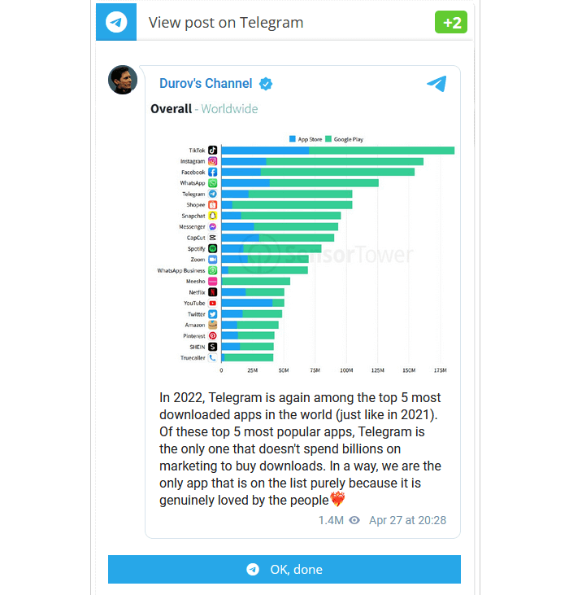Click the blue verified badge icon

(x=266, y=84)
